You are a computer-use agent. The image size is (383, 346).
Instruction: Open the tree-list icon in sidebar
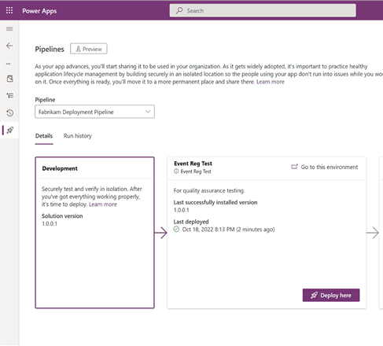pos(10,96)
